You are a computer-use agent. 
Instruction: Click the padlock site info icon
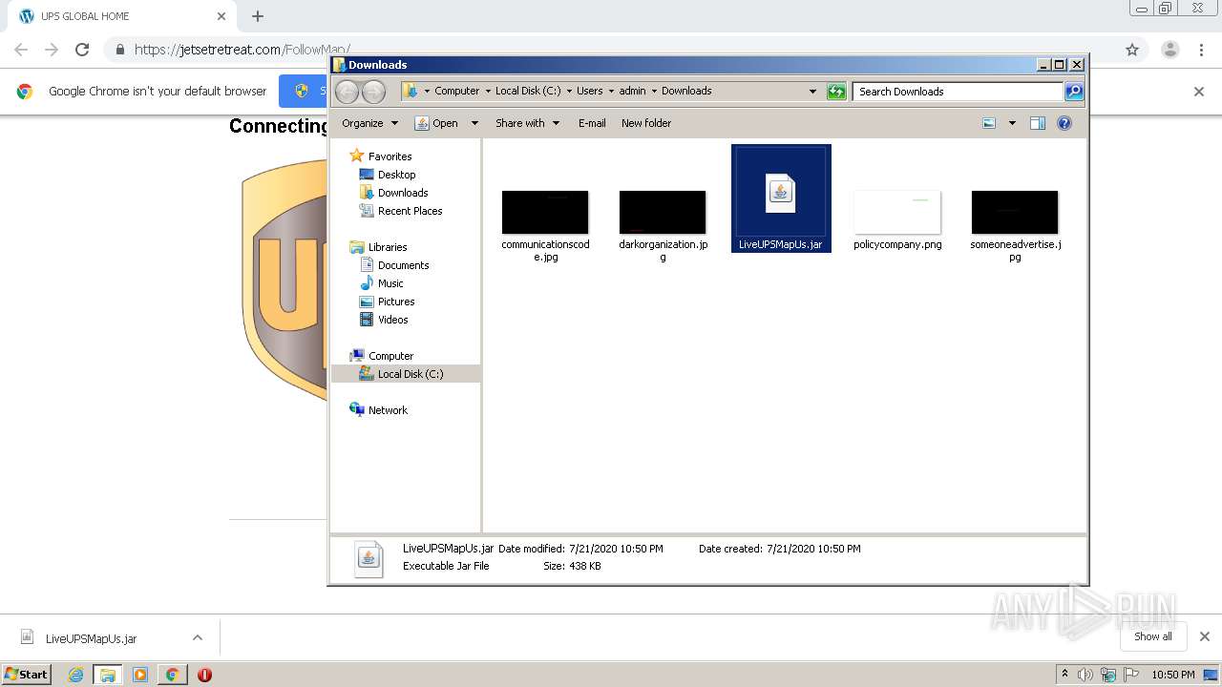coord(119,50)
